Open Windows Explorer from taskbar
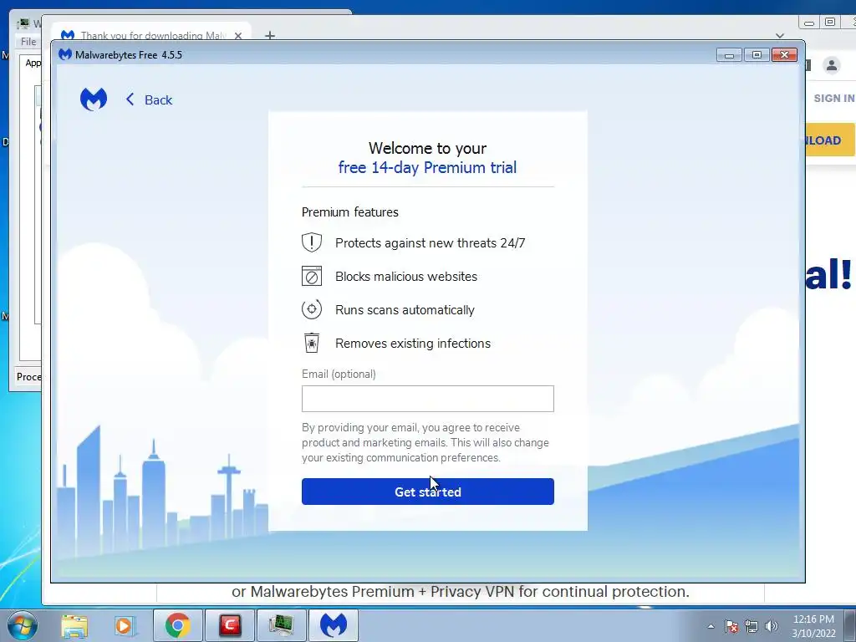 tap(74, 625)
